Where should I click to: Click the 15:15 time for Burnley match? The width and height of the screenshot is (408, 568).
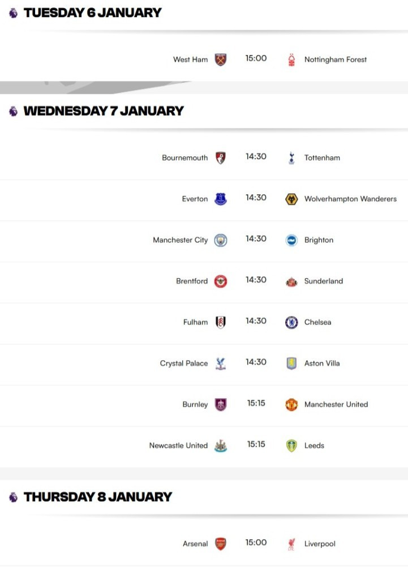256,404
